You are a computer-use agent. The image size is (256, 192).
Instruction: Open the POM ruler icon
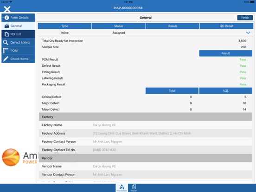coord(6,51)
